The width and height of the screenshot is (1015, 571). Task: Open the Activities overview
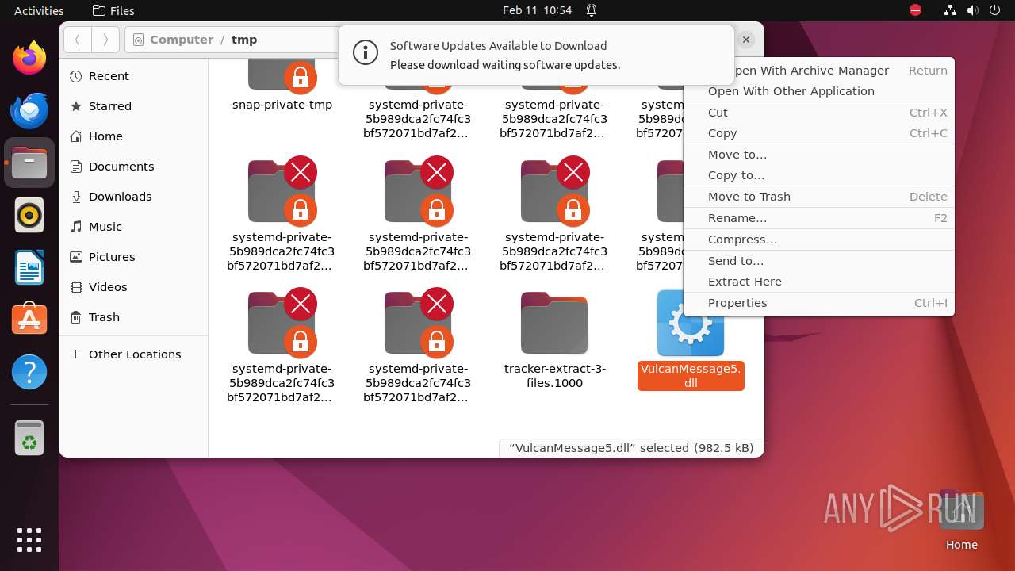[39, 10]
